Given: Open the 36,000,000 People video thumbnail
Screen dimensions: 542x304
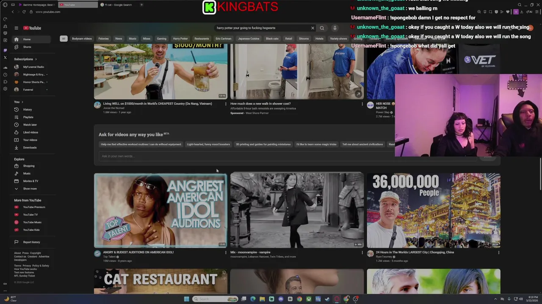Looking at the screenshot, I should (434, 210).
